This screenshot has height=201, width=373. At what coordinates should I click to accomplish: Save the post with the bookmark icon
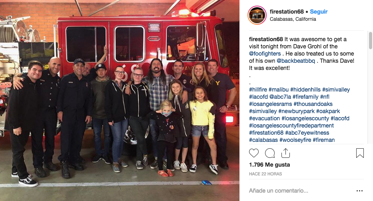(x=360, y=153)
